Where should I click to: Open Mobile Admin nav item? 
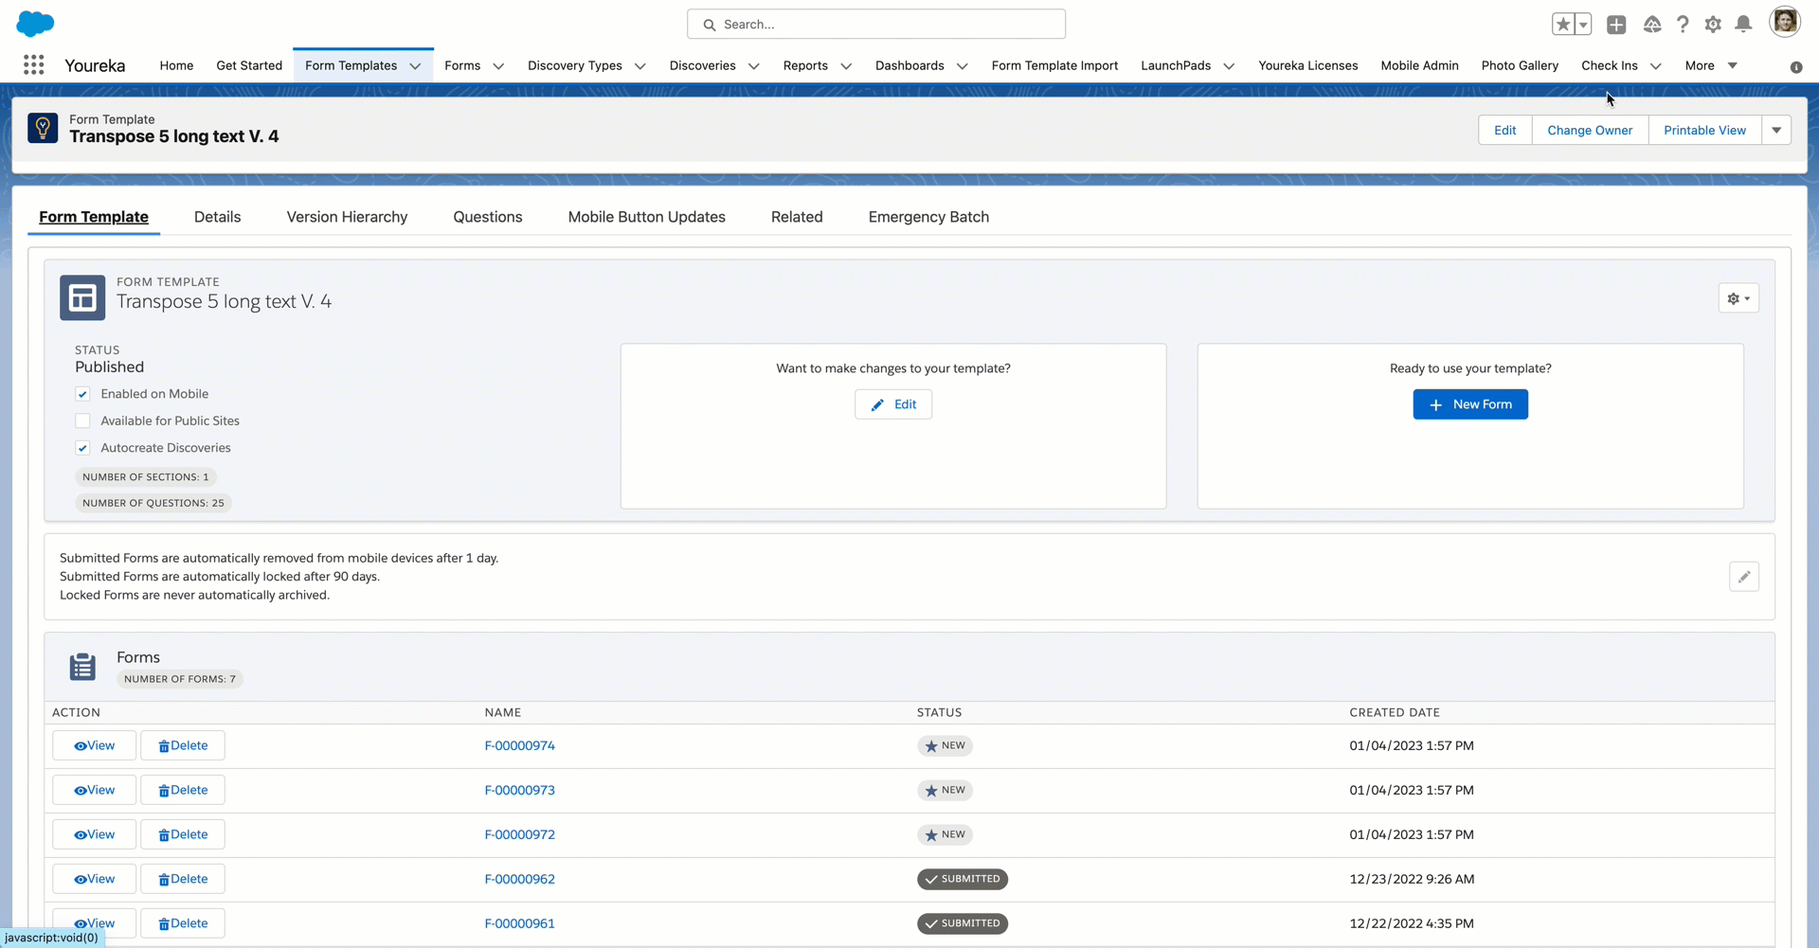pos(1419,65)
